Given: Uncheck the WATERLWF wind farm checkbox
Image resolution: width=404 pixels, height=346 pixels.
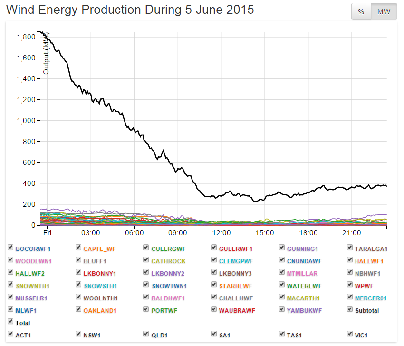Looking at the screenshot, I should pos(282,286).
